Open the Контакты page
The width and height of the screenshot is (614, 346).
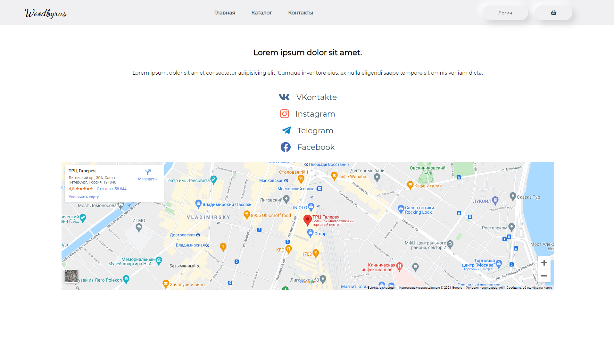click(x=301, y=13)
